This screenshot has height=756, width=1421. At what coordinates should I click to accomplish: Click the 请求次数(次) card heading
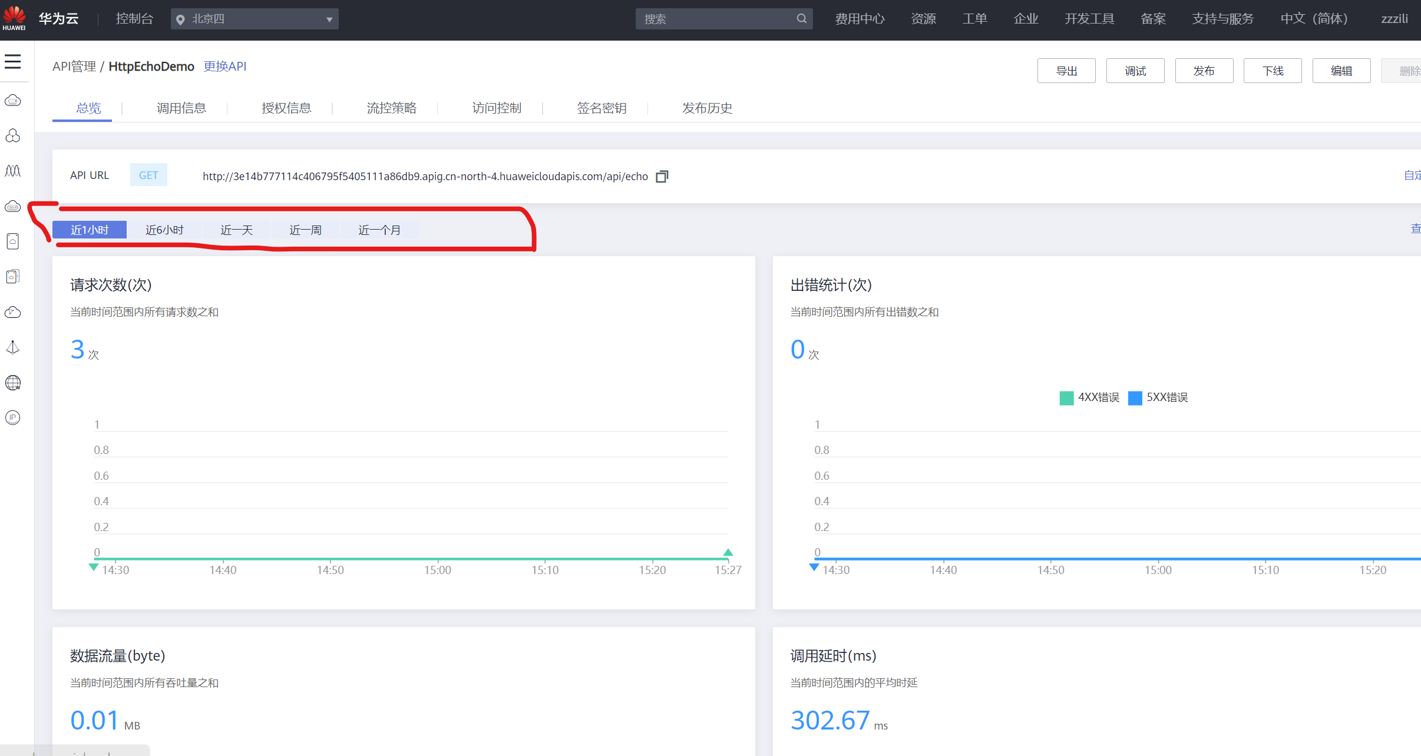click(x=111, y=285)
